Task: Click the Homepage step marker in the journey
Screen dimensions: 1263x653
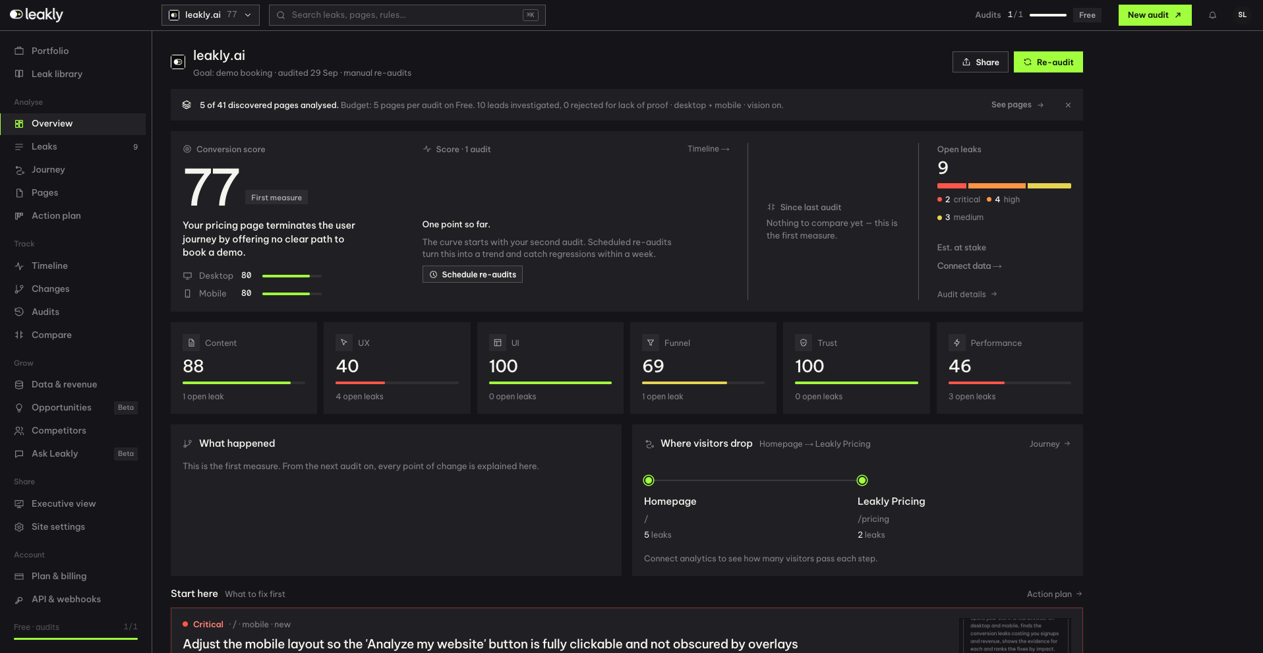Action: [x=649, y=480]
